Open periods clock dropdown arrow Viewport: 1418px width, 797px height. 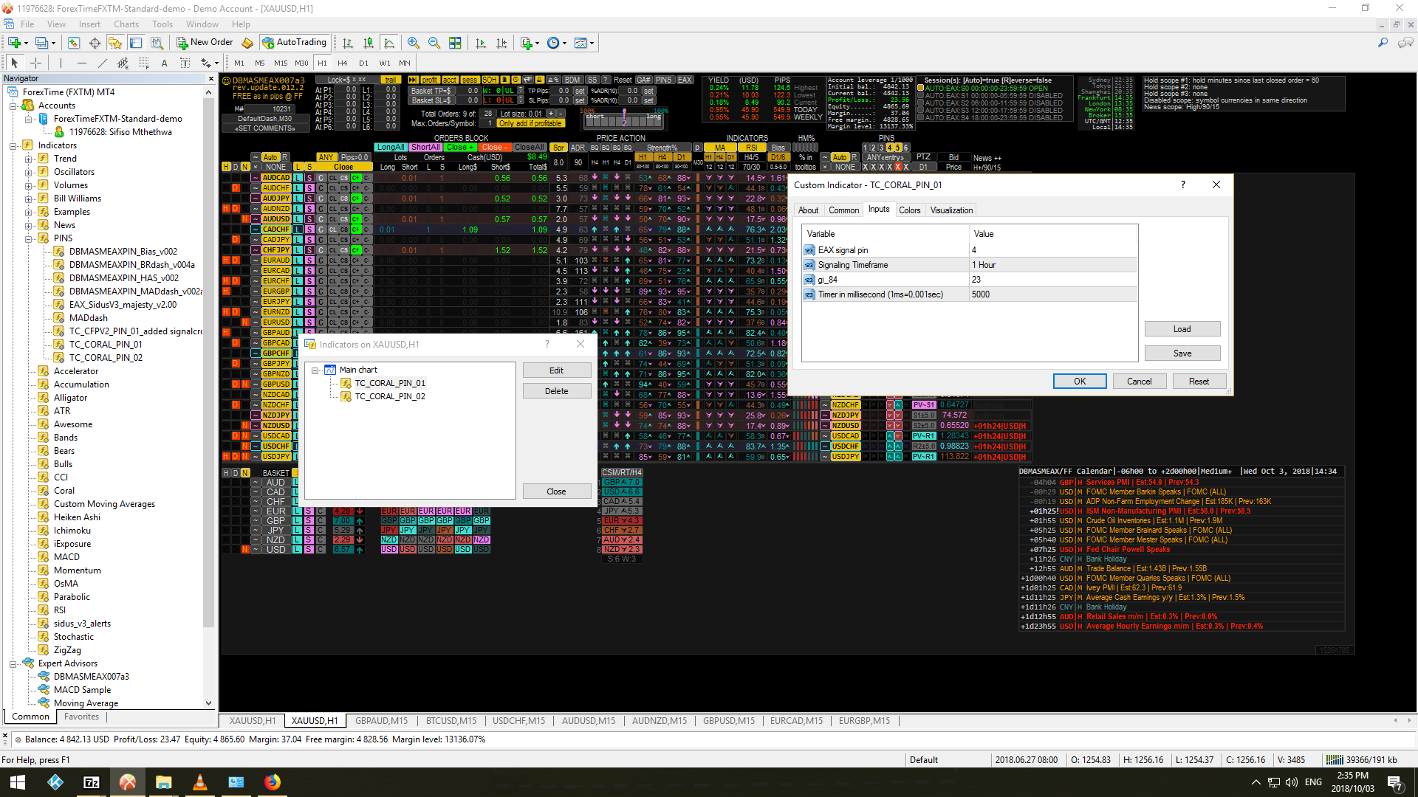pyautogui.click(x=564, y=43)
